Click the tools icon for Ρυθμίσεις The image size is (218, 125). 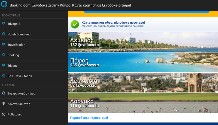[x=4, y=114]
